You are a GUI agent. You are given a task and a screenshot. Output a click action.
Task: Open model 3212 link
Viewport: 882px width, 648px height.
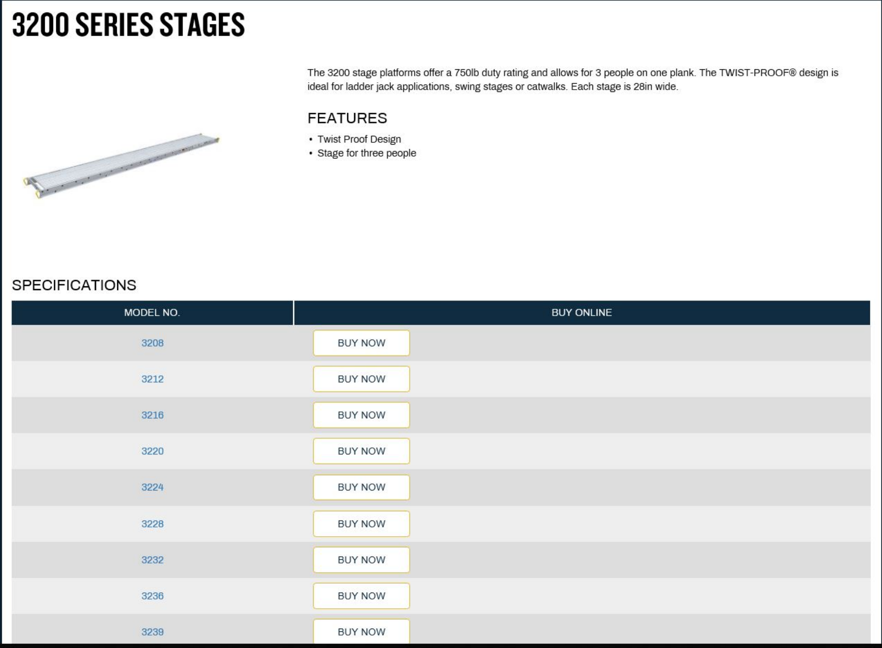point(152,379)
